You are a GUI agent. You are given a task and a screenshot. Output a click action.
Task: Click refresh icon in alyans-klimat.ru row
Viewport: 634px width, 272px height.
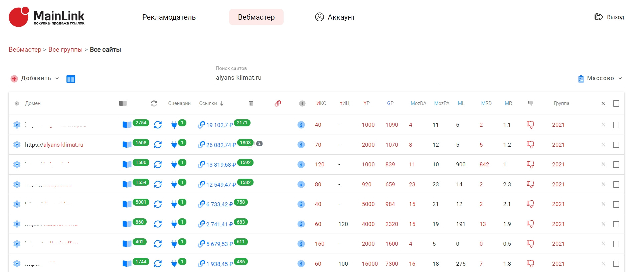click(158, 145)
